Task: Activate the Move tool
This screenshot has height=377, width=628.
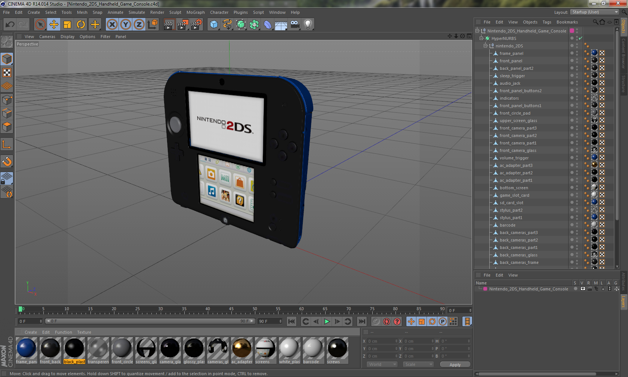Action: (54, 25)
